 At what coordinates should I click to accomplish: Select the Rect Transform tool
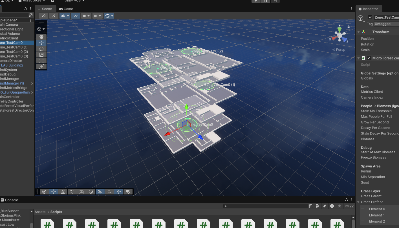click(41, 60)
